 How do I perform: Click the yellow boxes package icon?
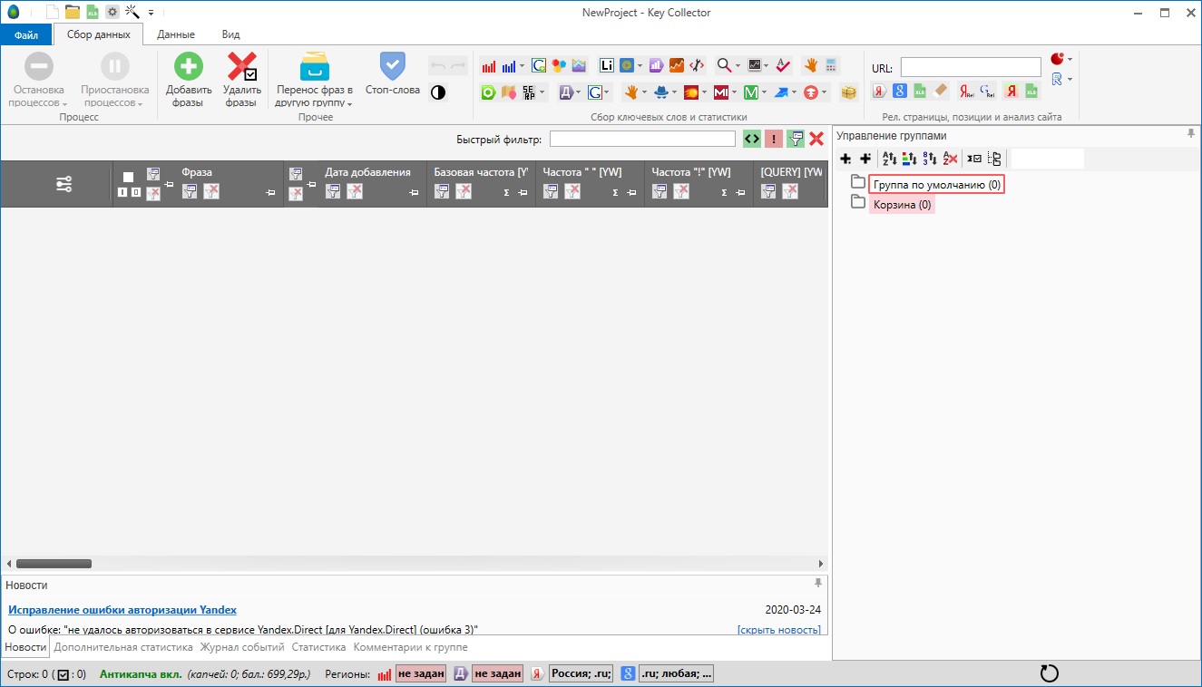click(x=849, y=92)
